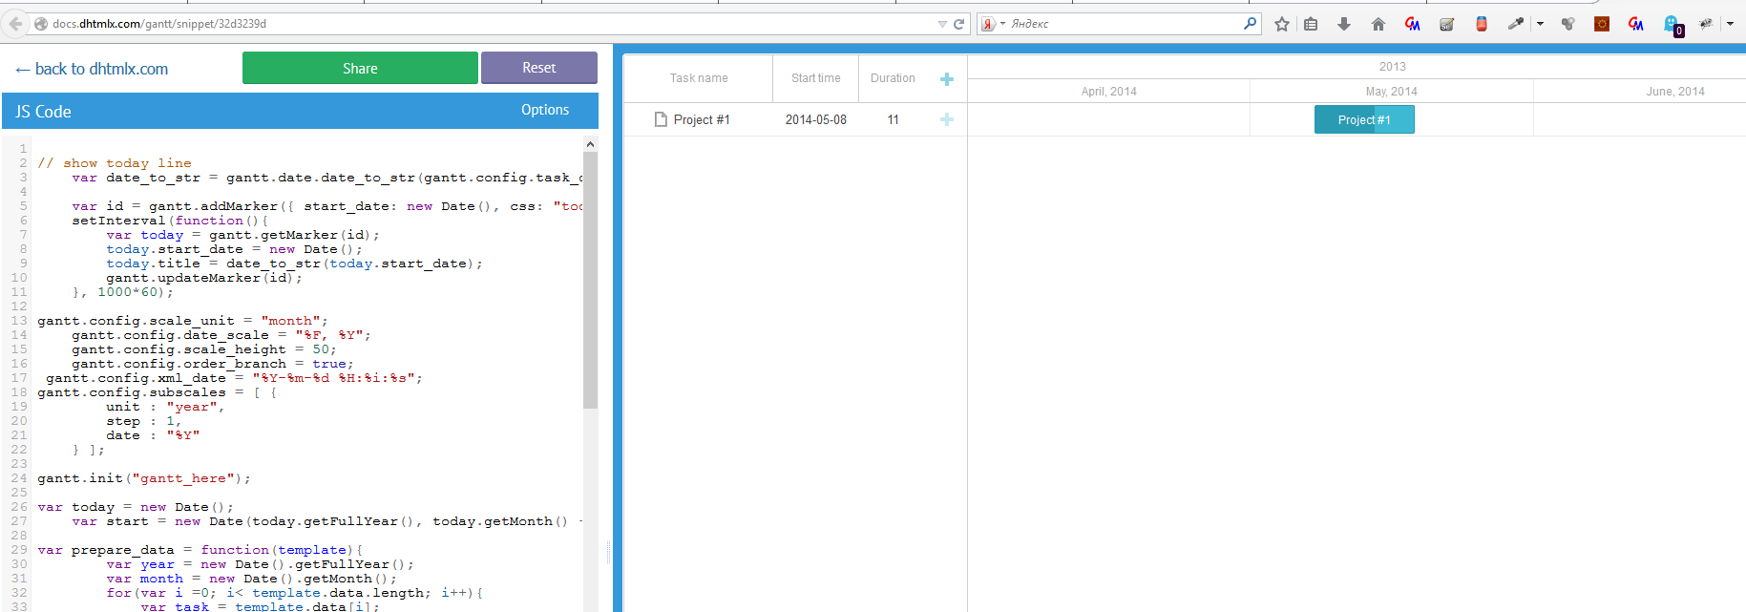Open the downloads arrow icon

(1344, 24)
